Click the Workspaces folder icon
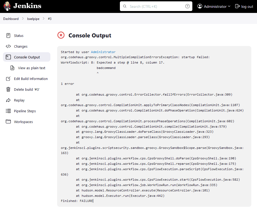257x210 pixels. (8, 121)
